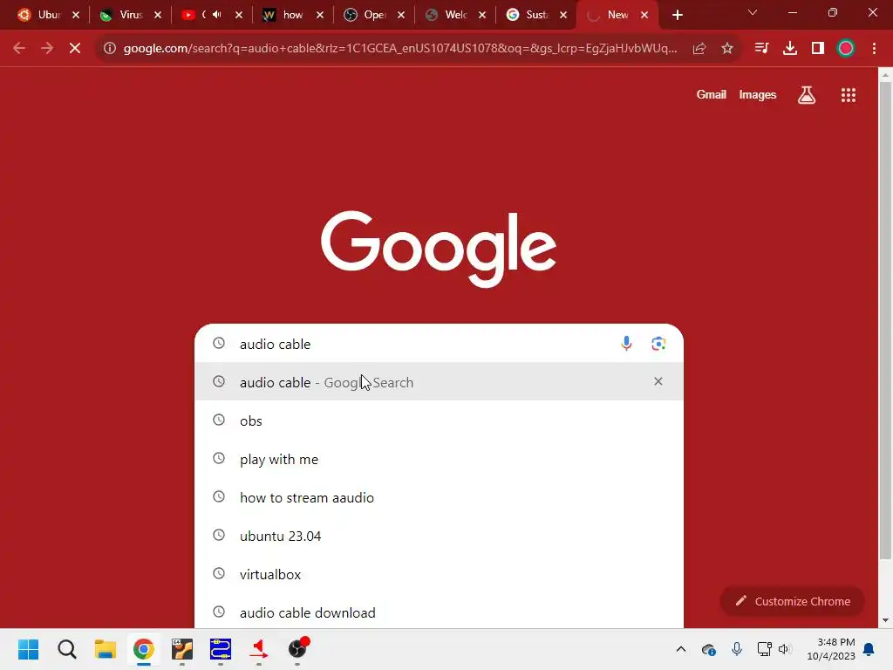Open the Windows Start menu
893x670 pixels.
tap(28, 649)
